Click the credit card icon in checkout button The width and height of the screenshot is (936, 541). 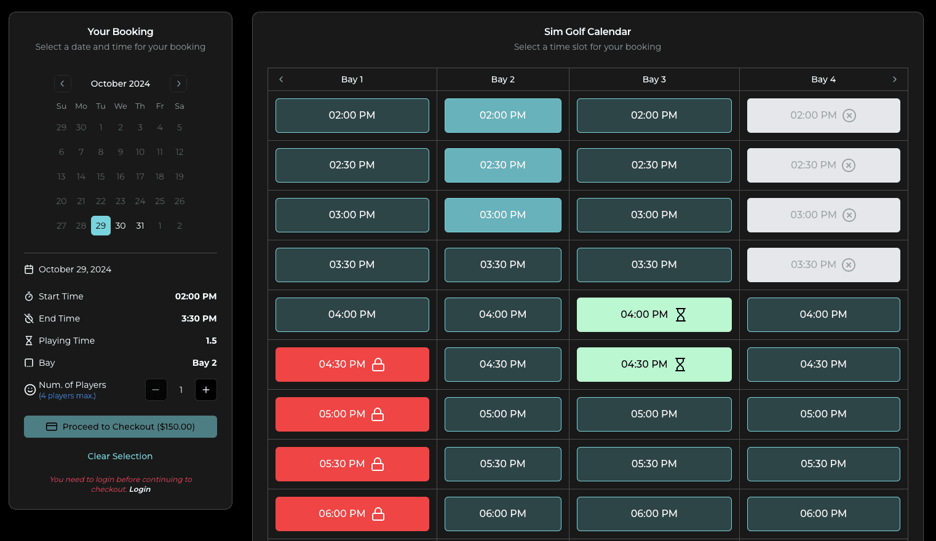tap(52, 427)
